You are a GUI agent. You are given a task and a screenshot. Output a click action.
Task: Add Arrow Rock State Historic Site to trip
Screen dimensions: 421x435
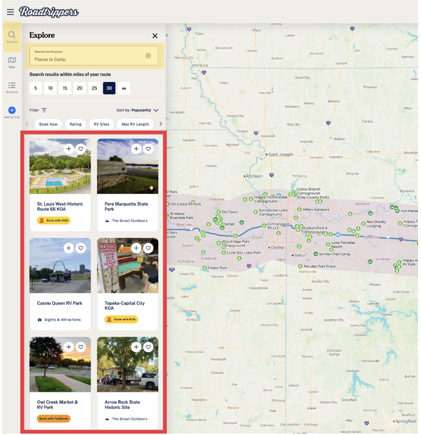click(136, 347)
